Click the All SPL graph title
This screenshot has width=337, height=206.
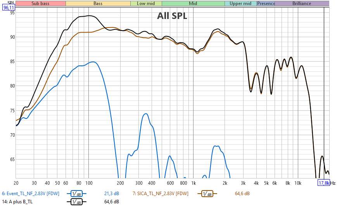172,16
